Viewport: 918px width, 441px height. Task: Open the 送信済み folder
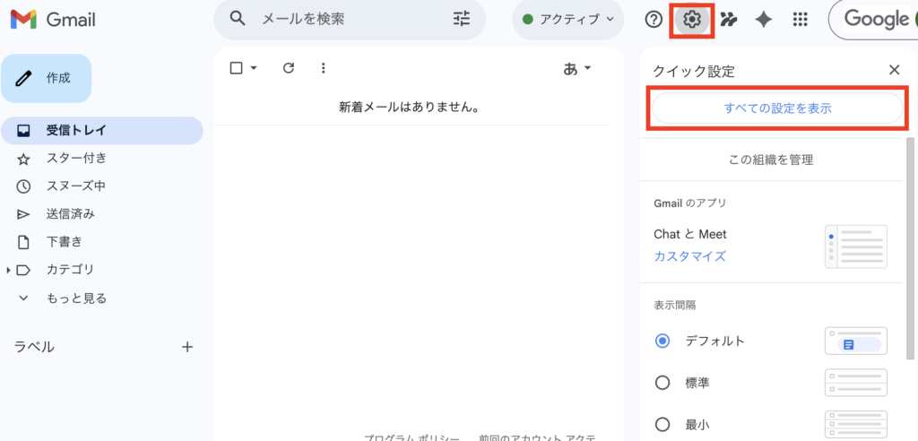pyautogui.click(x=70, y=214)
